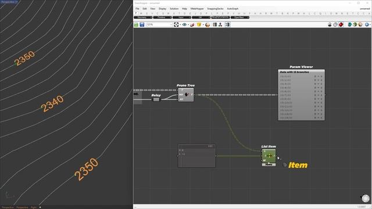Select the List Item component icon
The width and height of the screenshot is (372, 209).
pyautogui.click(x=269, y=156)
